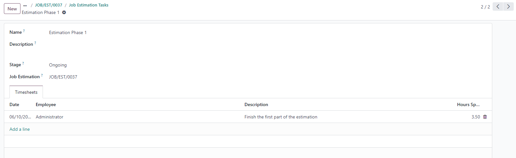Show the help tooltip next to Stage label
The image size is (516, 158).
[23, 63]
